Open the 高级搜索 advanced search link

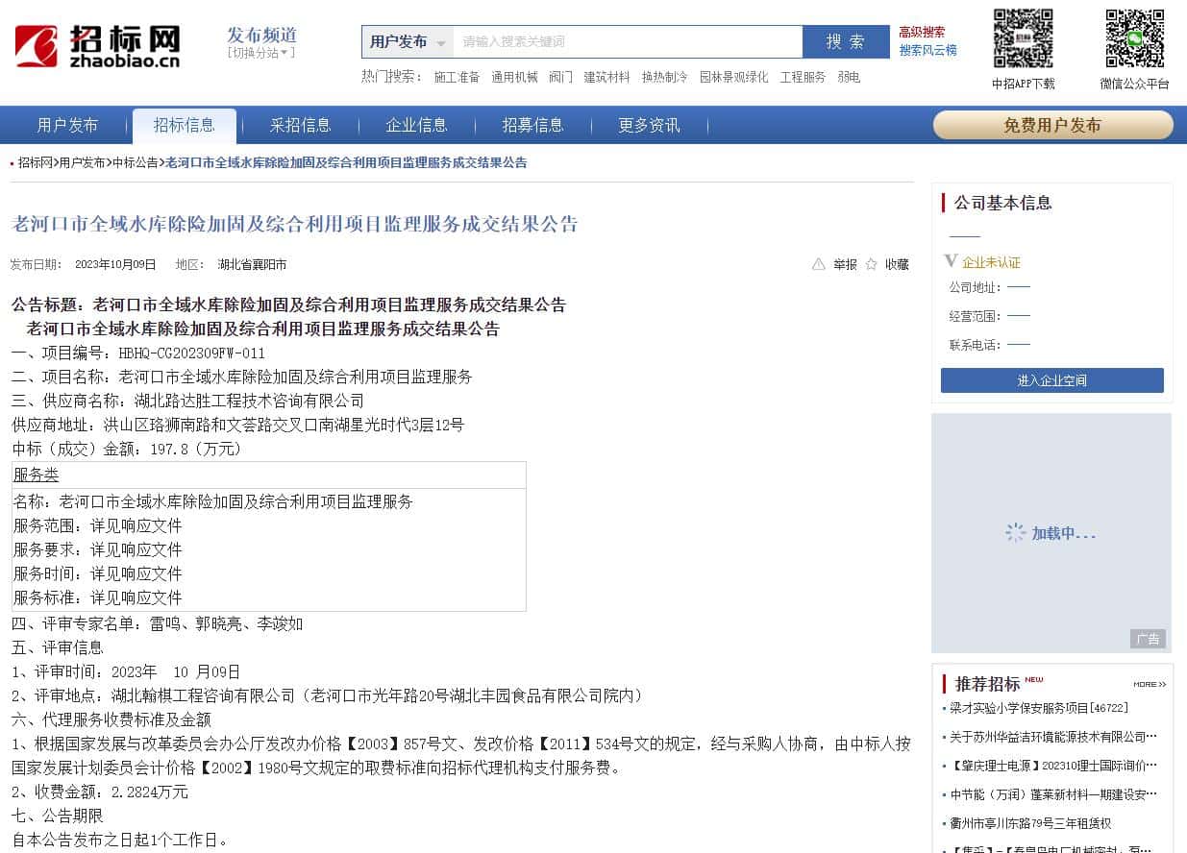[922, 32]
